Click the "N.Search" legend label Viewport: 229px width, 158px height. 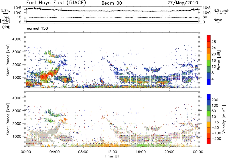click(x=221, y=11)
